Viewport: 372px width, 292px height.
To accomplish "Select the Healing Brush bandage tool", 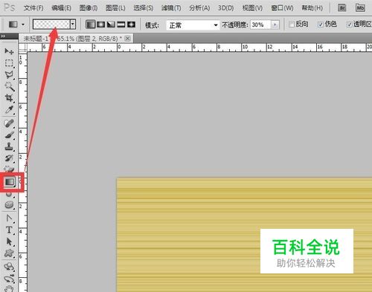I will pos(9,123).
